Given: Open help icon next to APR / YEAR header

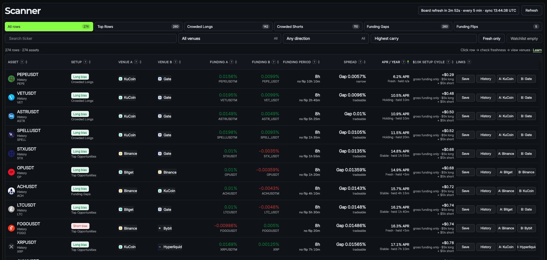Looking at the screenshot, I should pyautogui.click(x=403, y=62).
